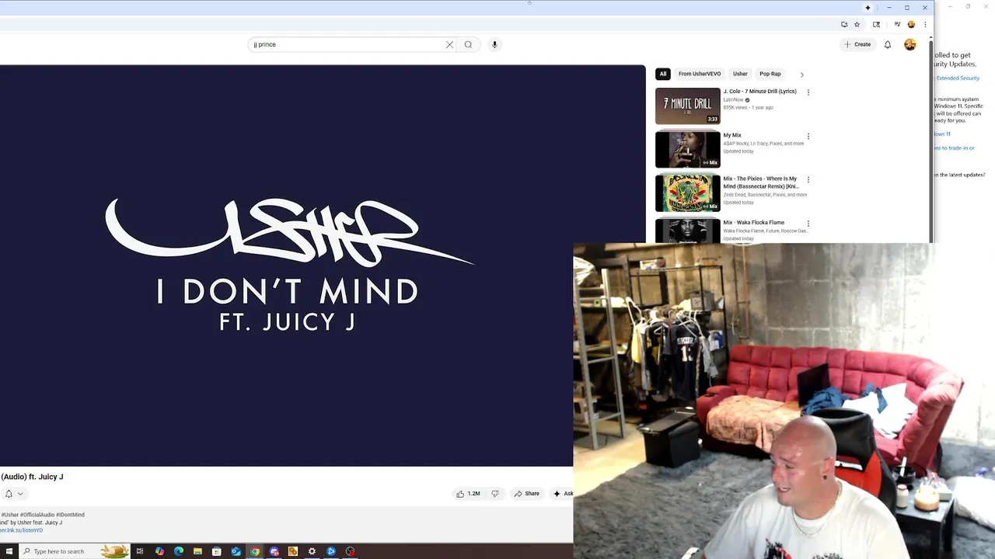Screen dimensions: 995x559
Task: Open the Waka Flocka Flame mix thumbnail
Action: [688, 231]
